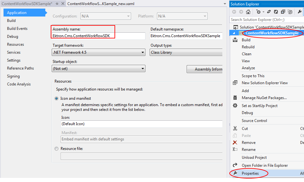The width and height of the screenshot is (304, 182).
Task: Click the Refresh icon in Solution Explorer
Action: coord(276,12)
